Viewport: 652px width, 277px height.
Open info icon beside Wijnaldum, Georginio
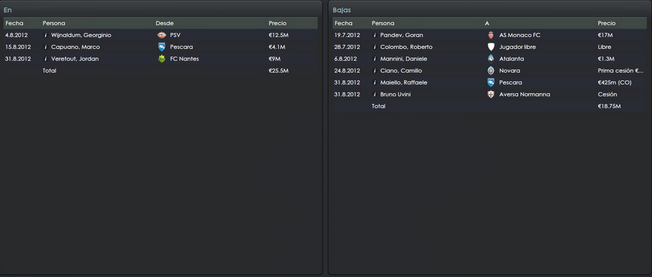[x=46, y=35]
